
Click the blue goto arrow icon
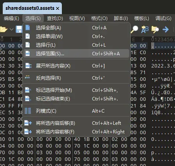click(x=166, y=29)
